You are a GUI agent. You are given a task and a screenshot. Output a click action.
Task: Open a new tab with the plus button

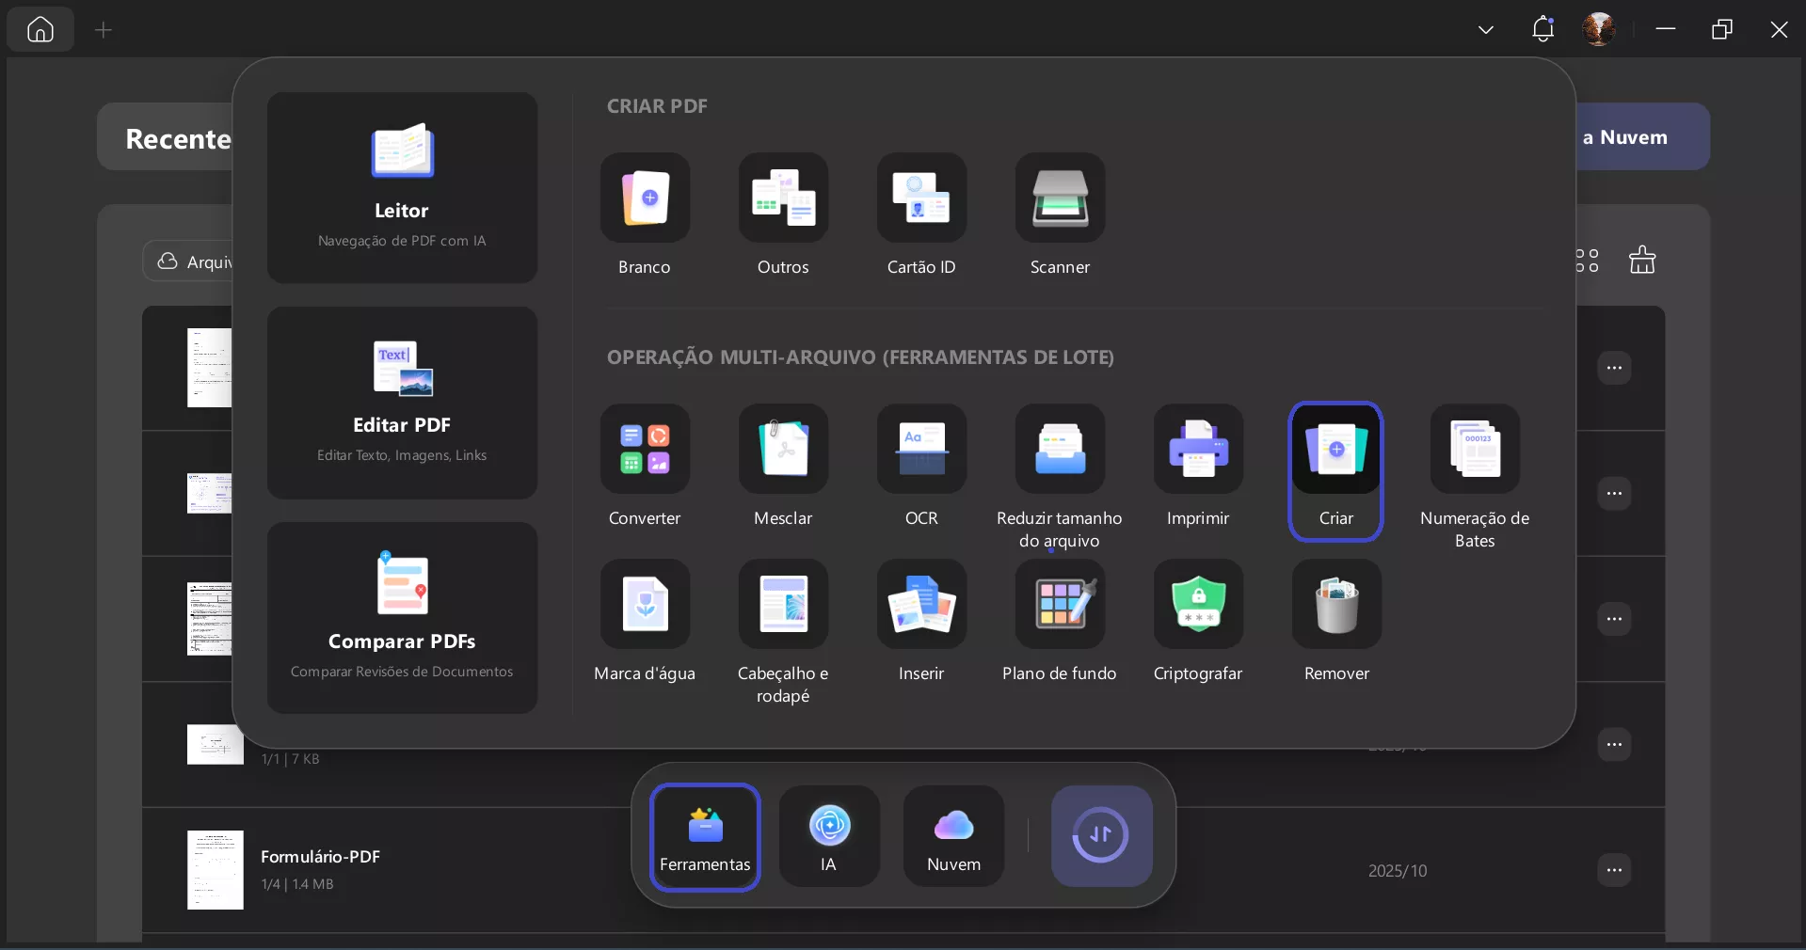(104, 30)
